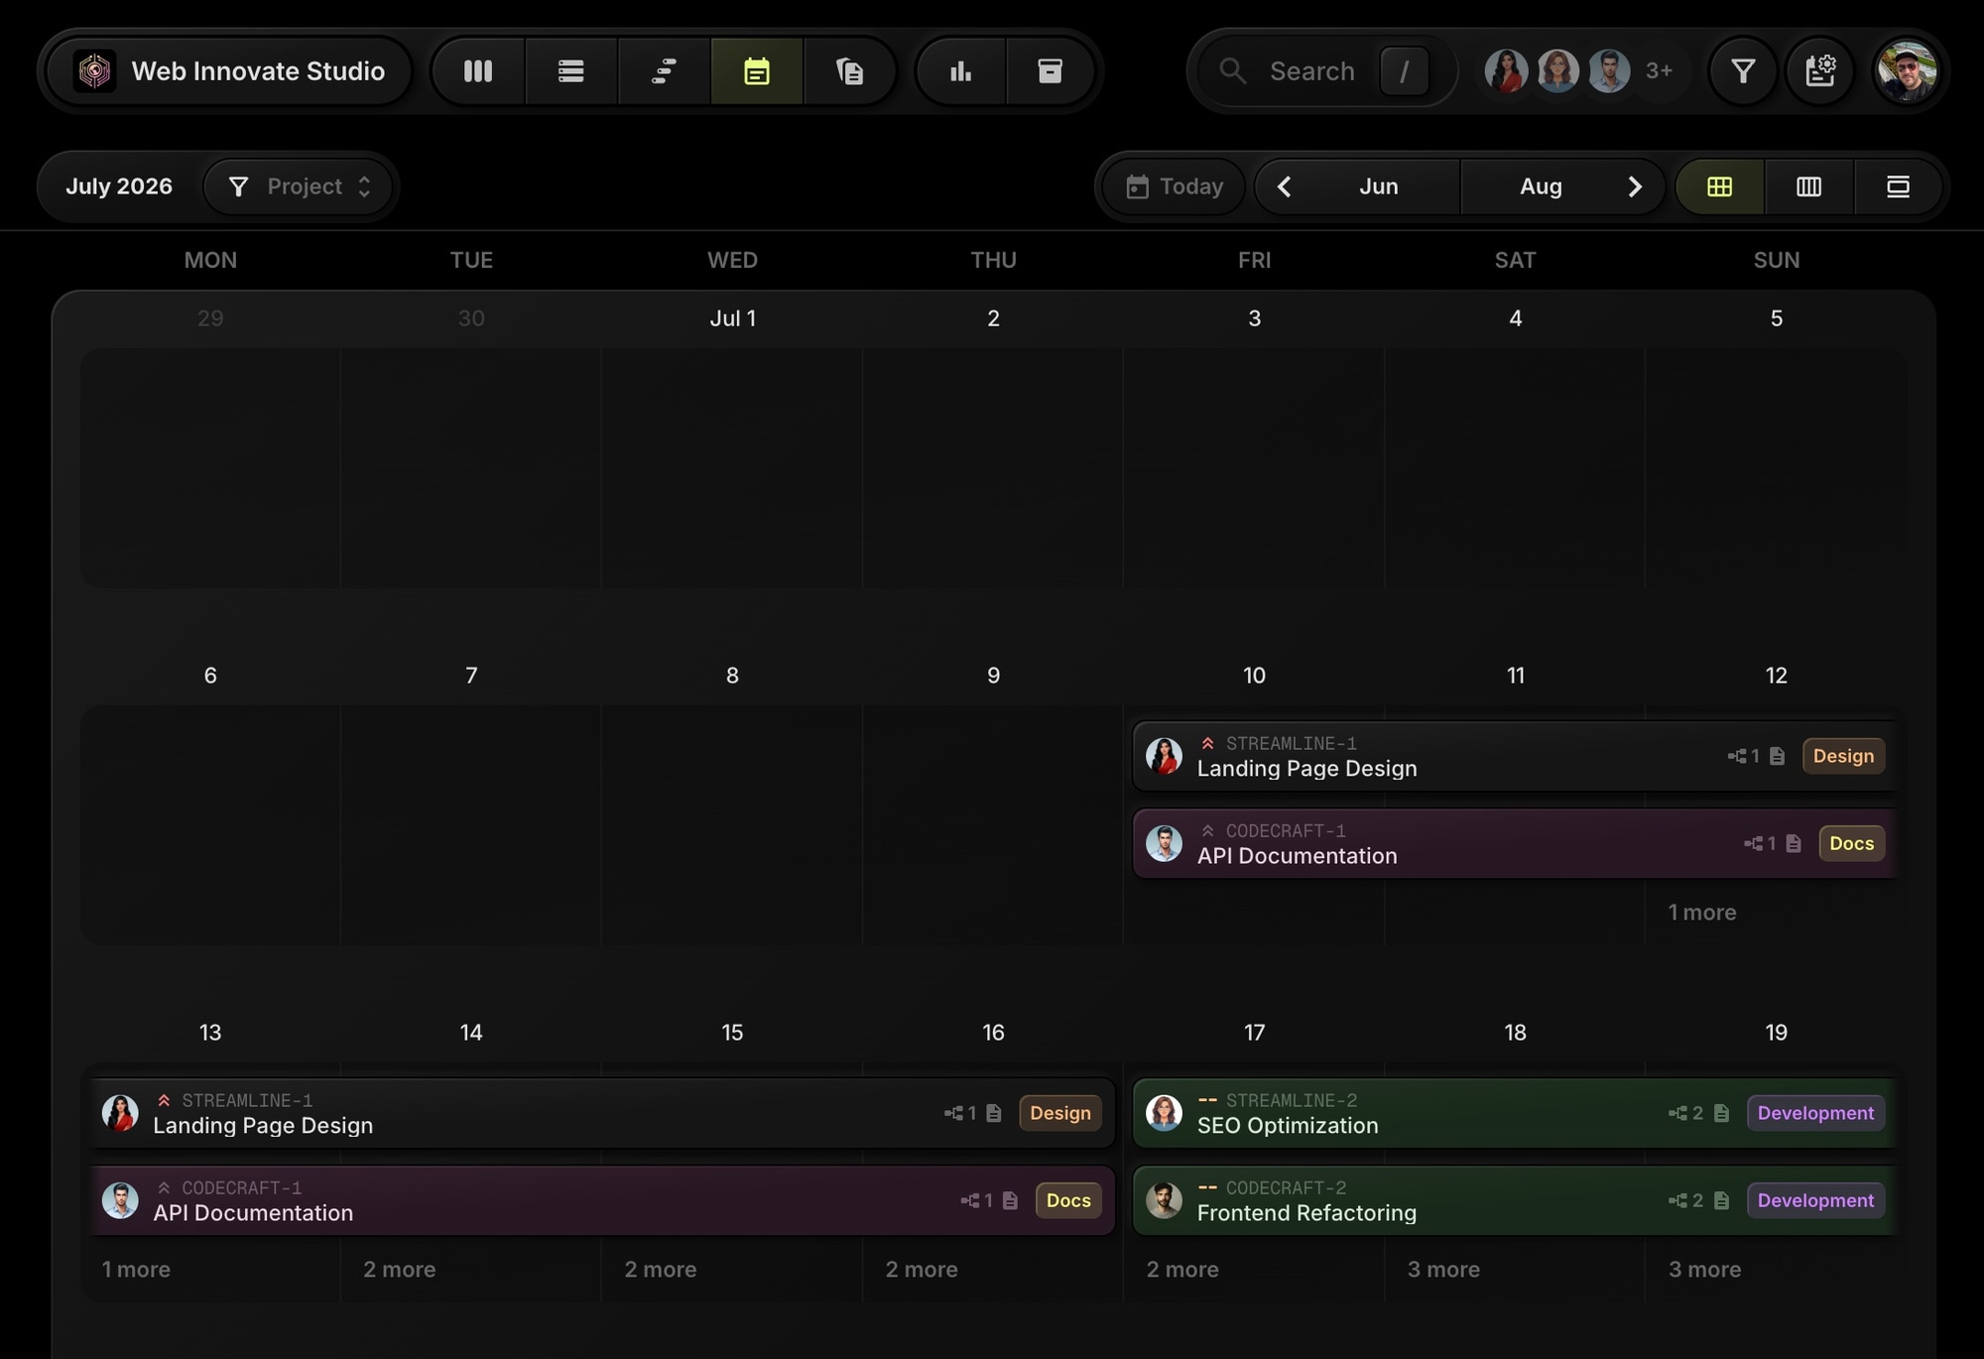This screenshot has height=1359, width=1984.
Task: Click the right chevron arrow
Action: (x=1635, y=186)
